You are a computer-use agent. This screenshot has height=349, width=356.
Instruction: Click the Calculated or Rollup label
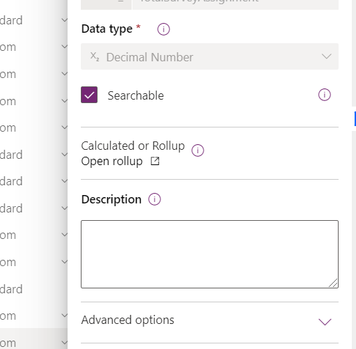pyautogui.click(x=133, y=146)
